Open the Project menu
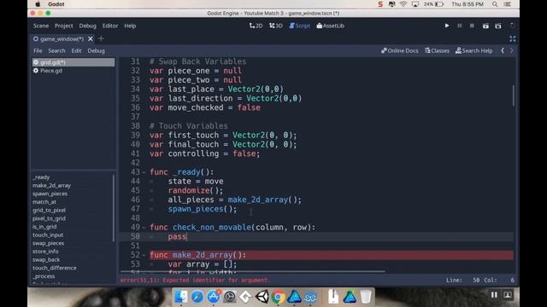 pyautogui.click(x=64, y=26)
